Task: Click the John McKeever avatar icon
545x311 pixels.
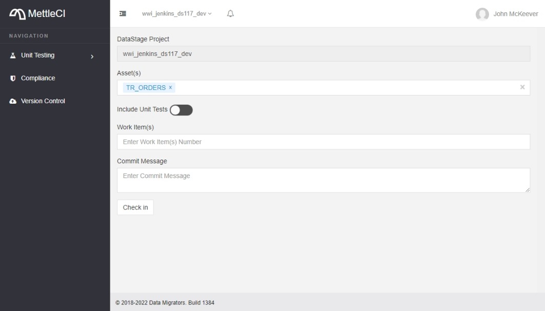Action: click(x=482, y=14)
